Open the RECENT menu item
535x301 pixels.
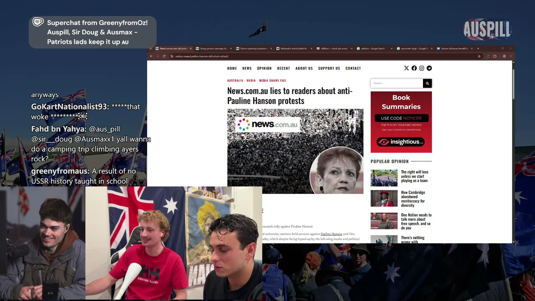coord(283,68)
